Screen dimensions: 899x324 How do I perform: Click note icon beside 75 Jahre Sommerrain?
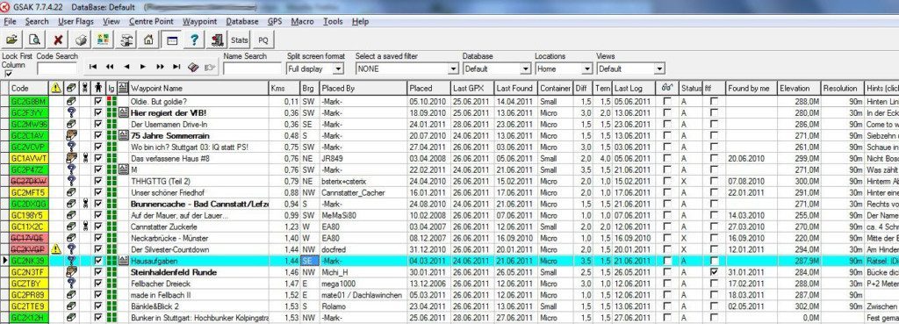click(123, 135)
